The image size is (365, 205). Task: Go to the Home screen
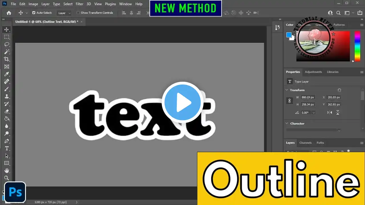tap(9, 13)
